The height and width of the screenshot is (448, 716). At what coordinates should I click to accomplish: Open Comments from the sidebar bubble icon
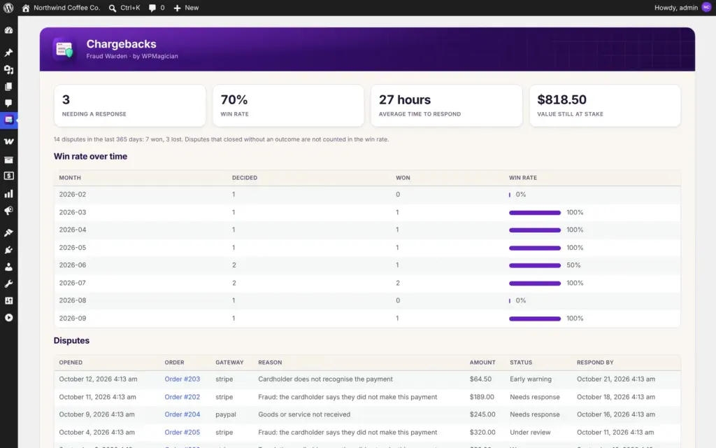point(8,104)
